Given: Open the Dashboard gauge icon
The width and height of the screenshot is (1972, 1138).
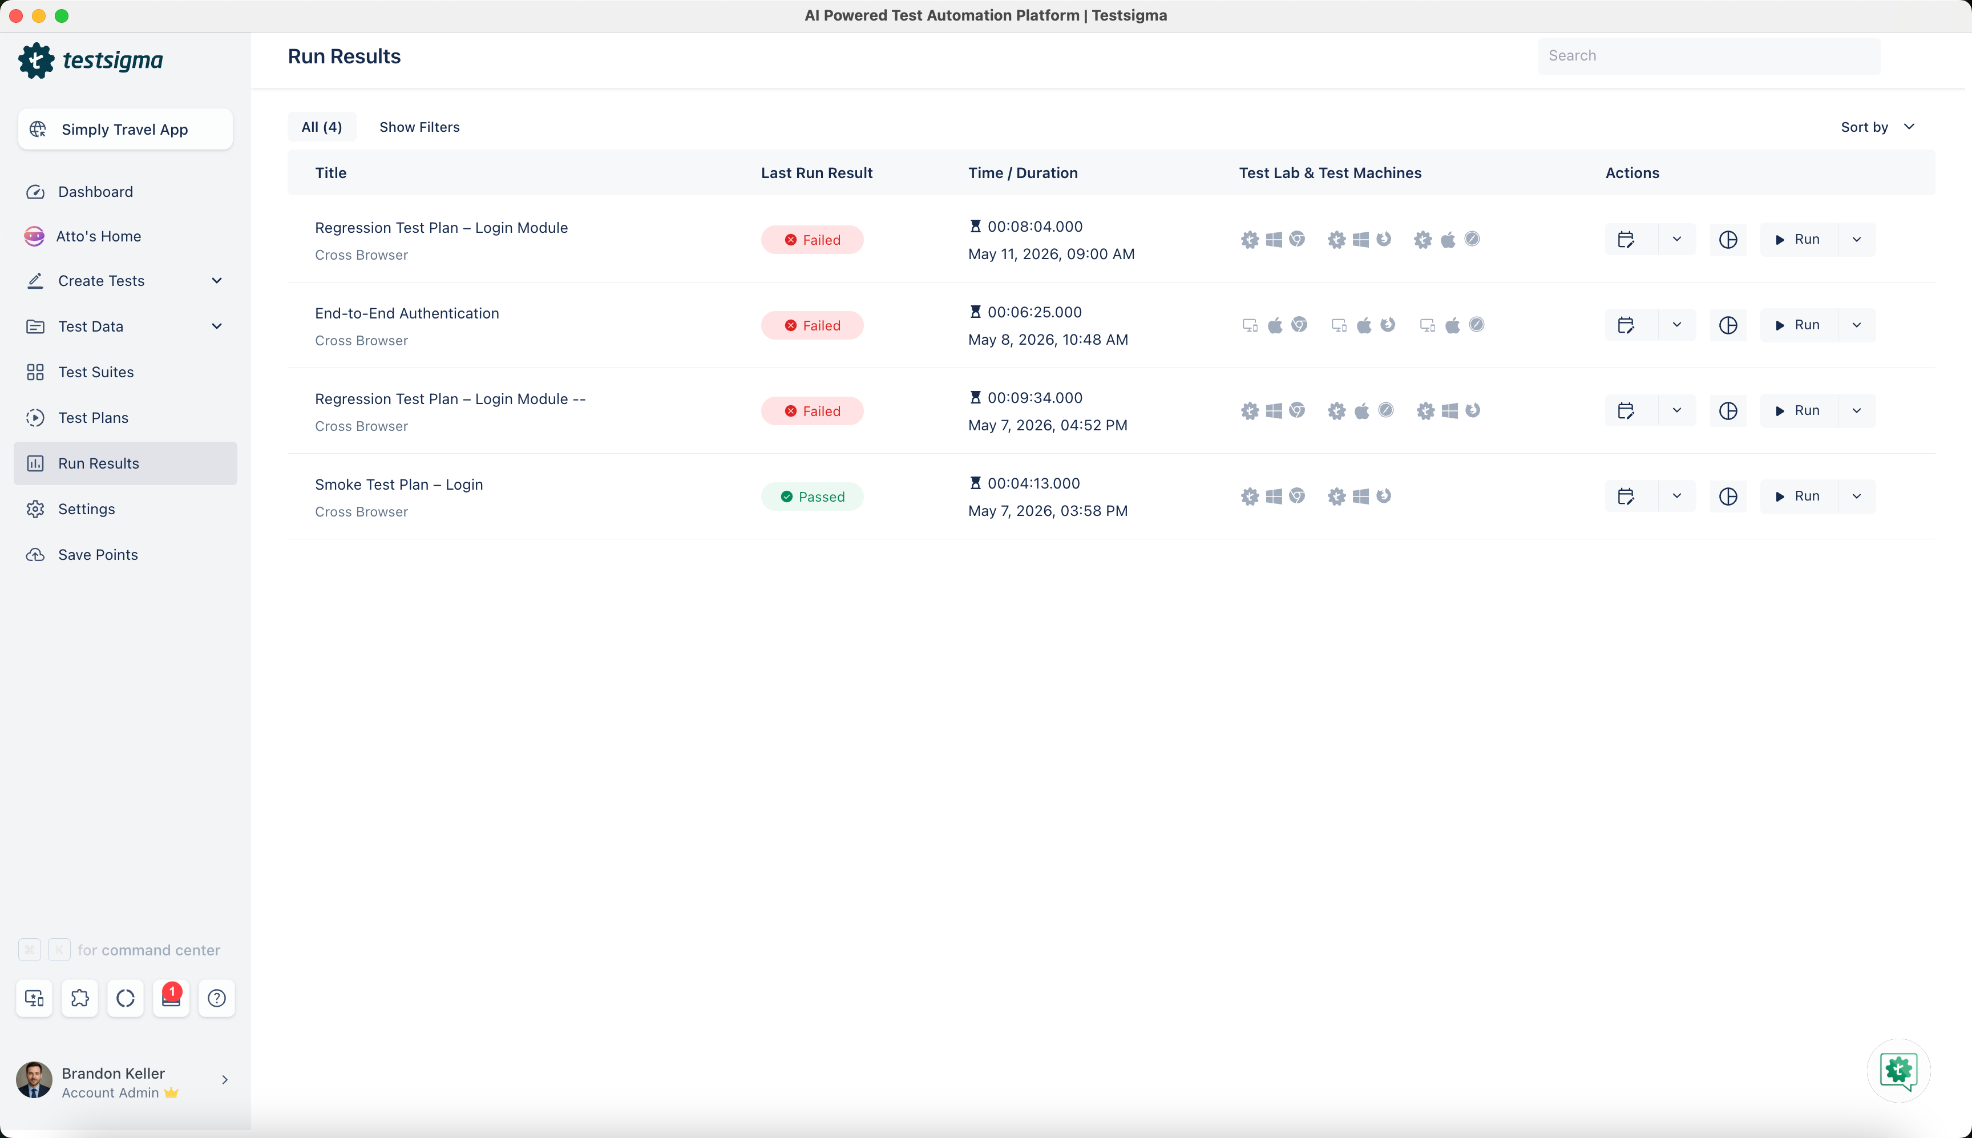Looking at the screenshot, I should [35, 192].
